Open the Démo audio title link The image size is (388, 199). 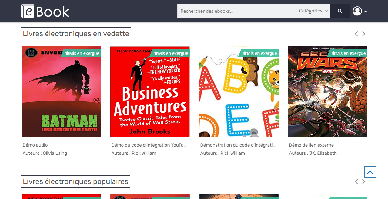click(x=35, y=145)
